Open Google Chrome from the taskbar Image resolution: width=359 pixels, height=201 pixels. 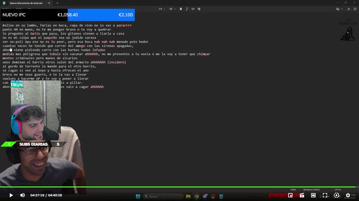[197, 197]
